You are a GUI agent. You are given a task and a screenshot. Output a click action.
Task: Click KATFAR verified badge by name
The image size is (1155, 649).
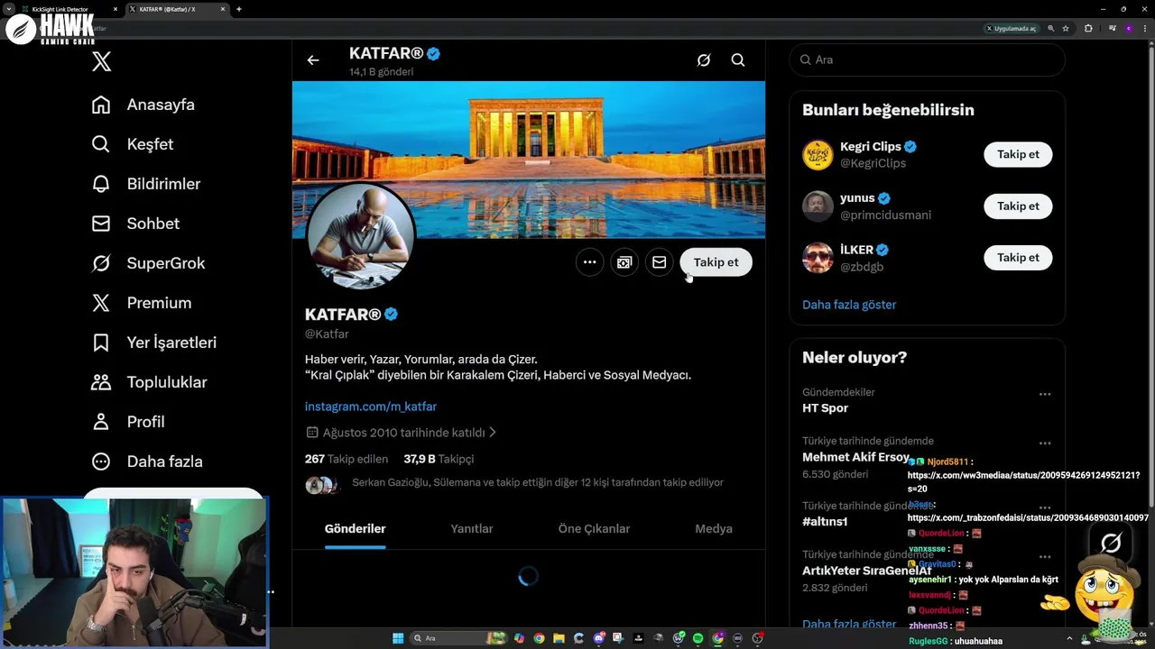click(392, 315)
